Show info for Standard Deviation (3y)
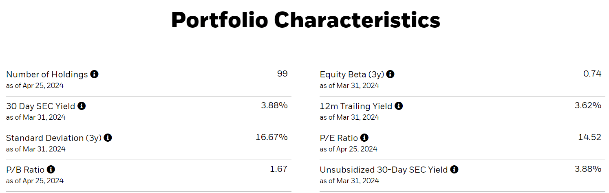 tap(108, 138)
